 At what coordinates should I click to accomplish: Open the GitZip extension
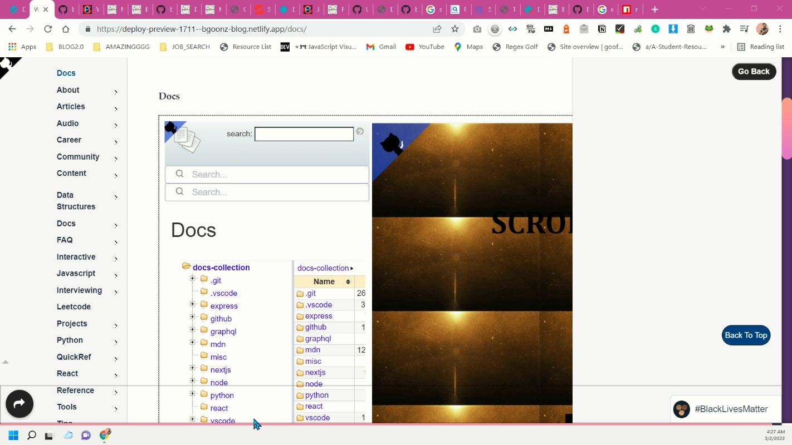[x=531, y=29]
